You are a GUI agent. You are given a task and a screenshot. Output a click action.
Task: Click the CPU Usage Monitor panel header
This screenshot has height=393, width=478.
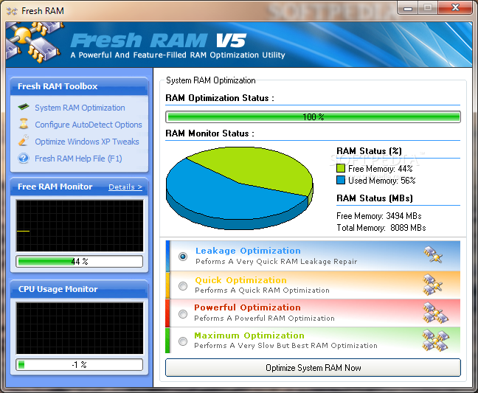pos(79,289)
